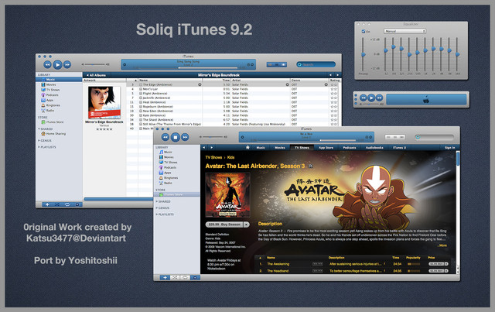Click Sign In in iTunes Store

[450, 148]
